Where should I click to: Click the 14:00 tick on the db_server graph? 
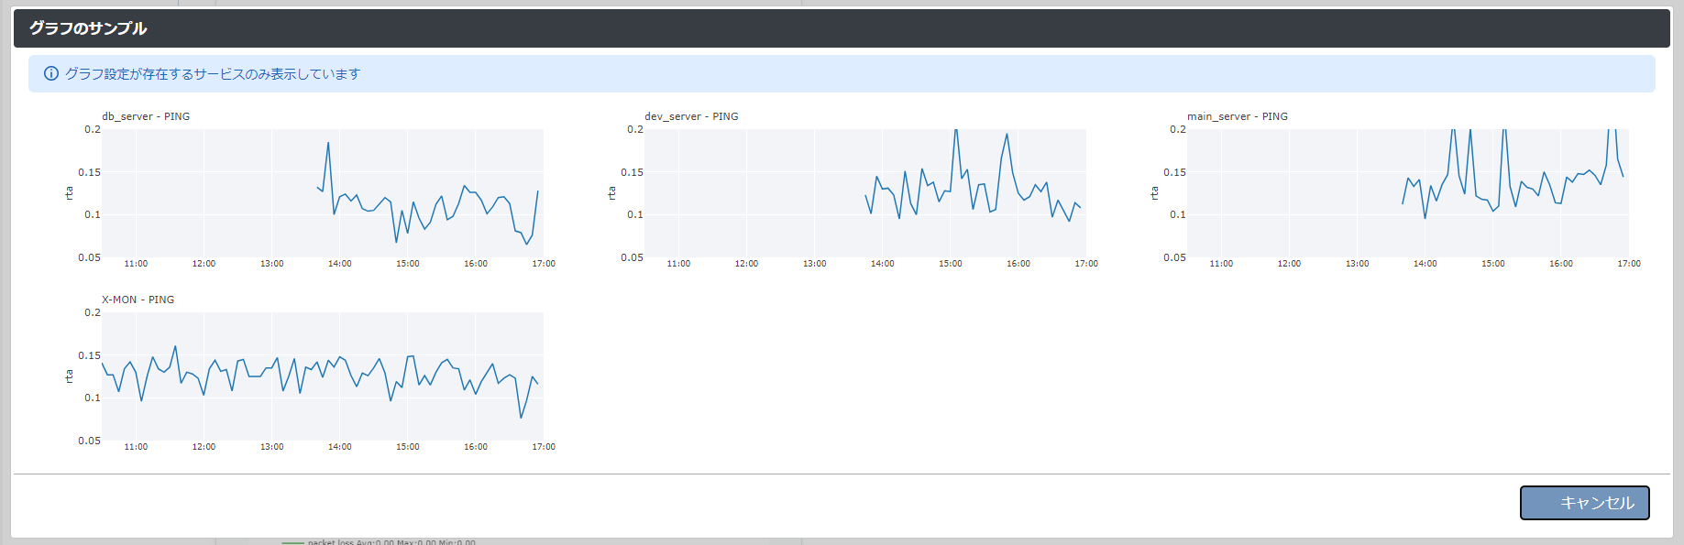(340, 264)
